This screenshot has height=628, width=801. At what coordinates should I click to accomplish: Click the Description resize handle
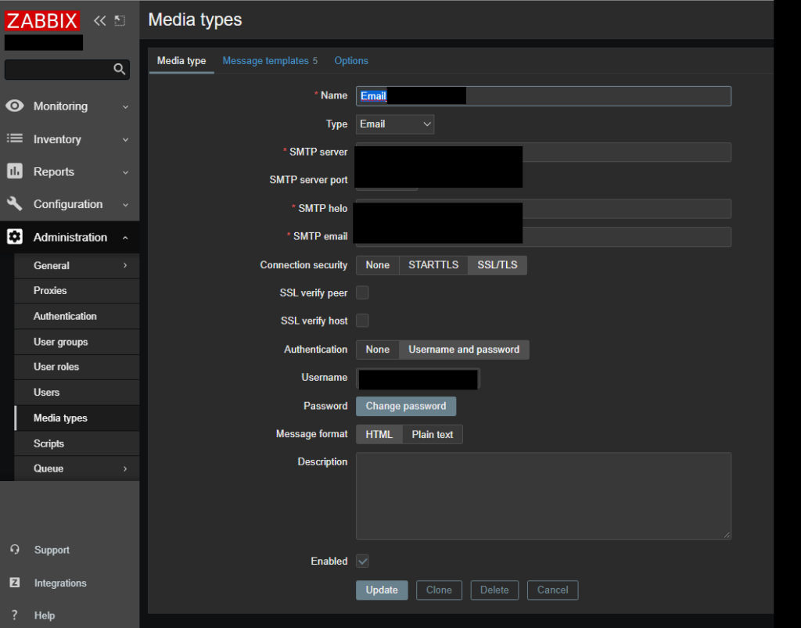pyautogui.click(x=727, y=535)
